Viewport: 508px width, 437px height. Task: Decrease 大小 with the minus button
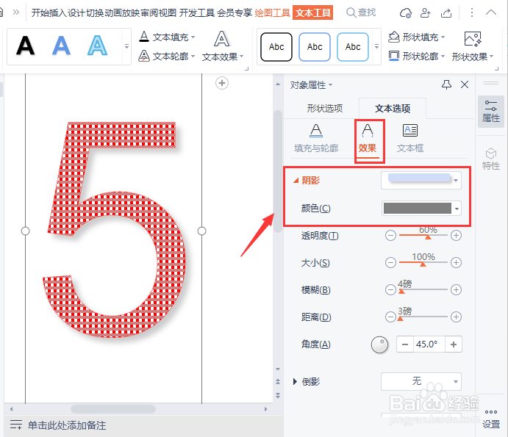point(390,262)
